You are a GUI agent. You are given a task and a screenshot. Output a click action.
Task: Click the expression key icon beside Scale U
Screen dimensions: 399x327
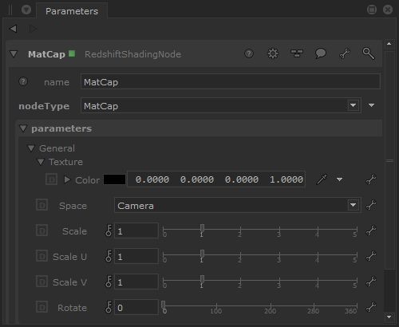point(109,256)
